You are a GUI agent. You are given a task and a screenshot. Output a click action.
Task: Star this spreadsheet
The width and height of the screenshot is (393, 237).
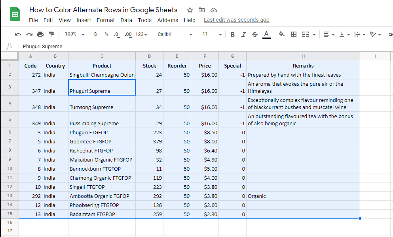coord(189,10)
